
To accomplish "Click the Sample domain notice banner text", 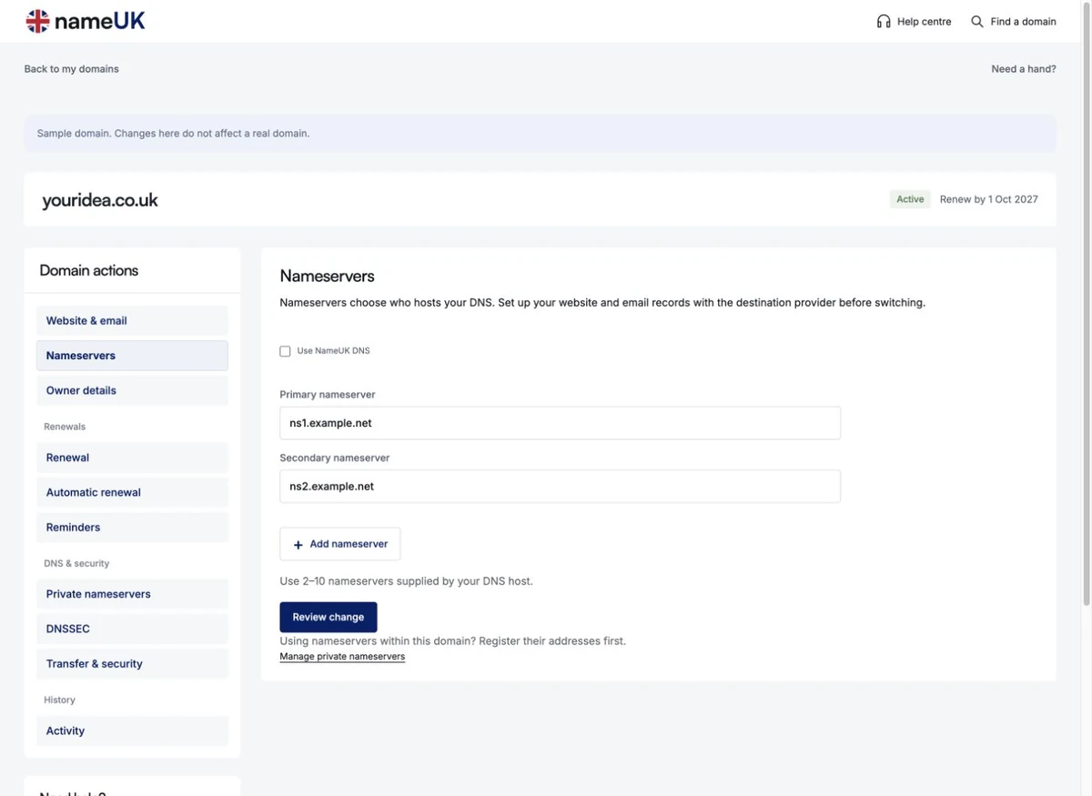I will [x=174, y=134].
